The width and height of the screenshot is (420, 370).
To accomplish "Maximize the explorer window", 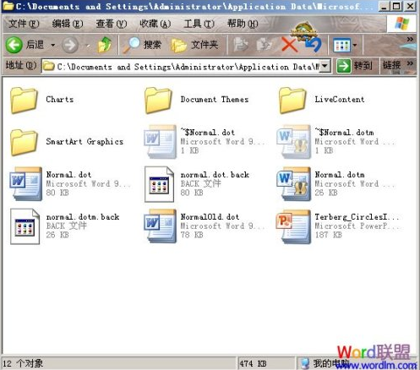I will coord(396,6).
